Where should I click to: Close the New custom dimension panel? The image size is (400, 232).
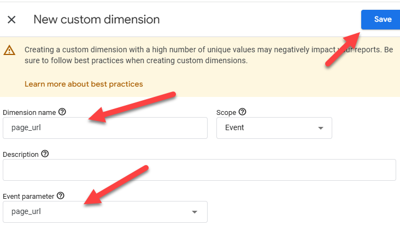coord(11,20)
